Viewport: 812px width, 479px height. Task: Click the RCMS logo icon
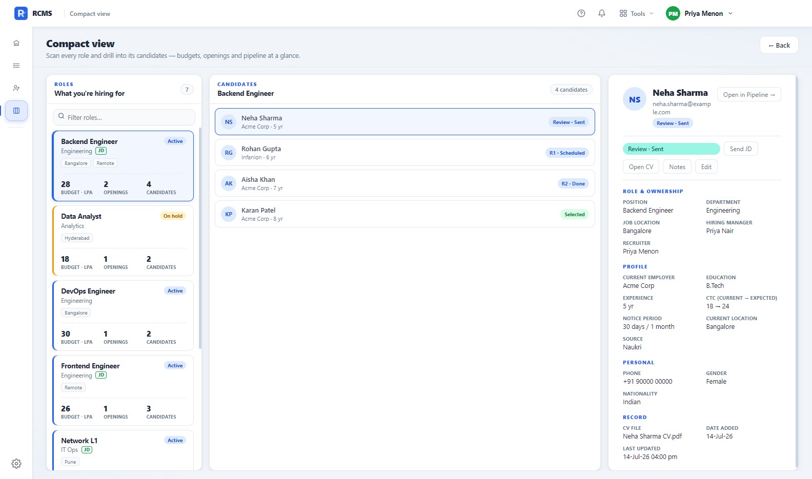pyautogui.click(x=21, y=13)
